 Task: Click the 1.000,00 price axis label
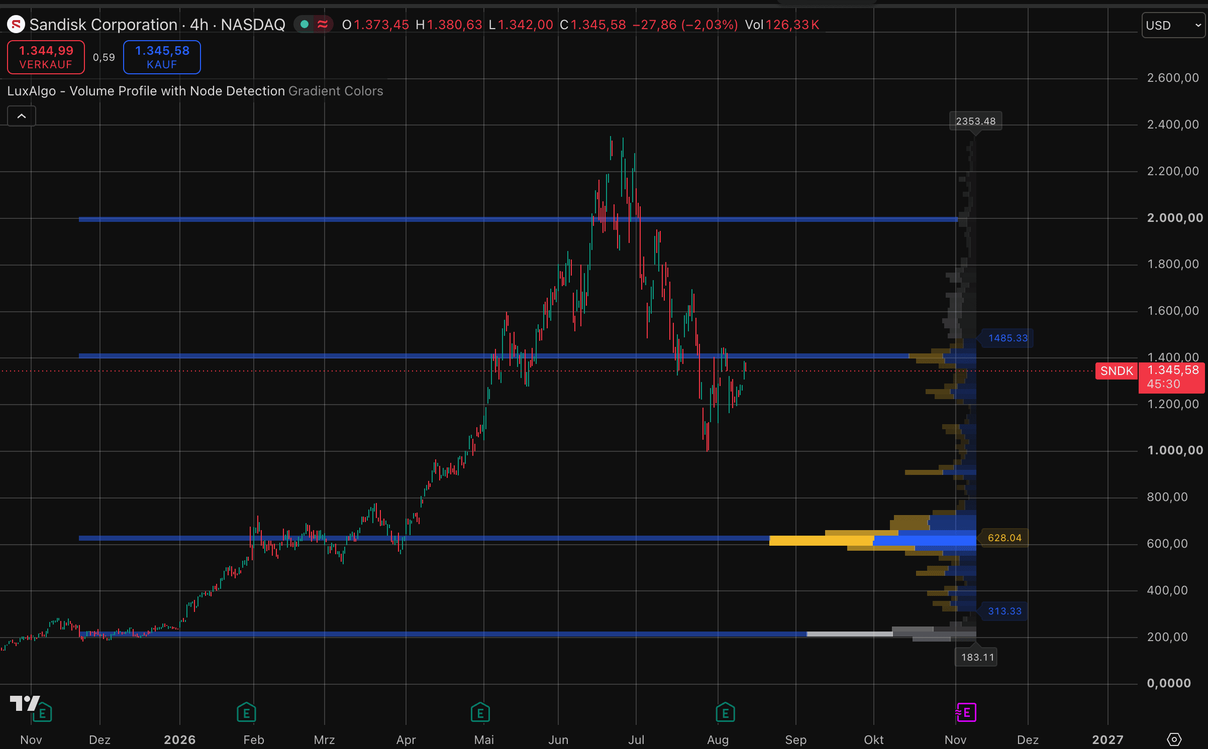(1175, 450)
